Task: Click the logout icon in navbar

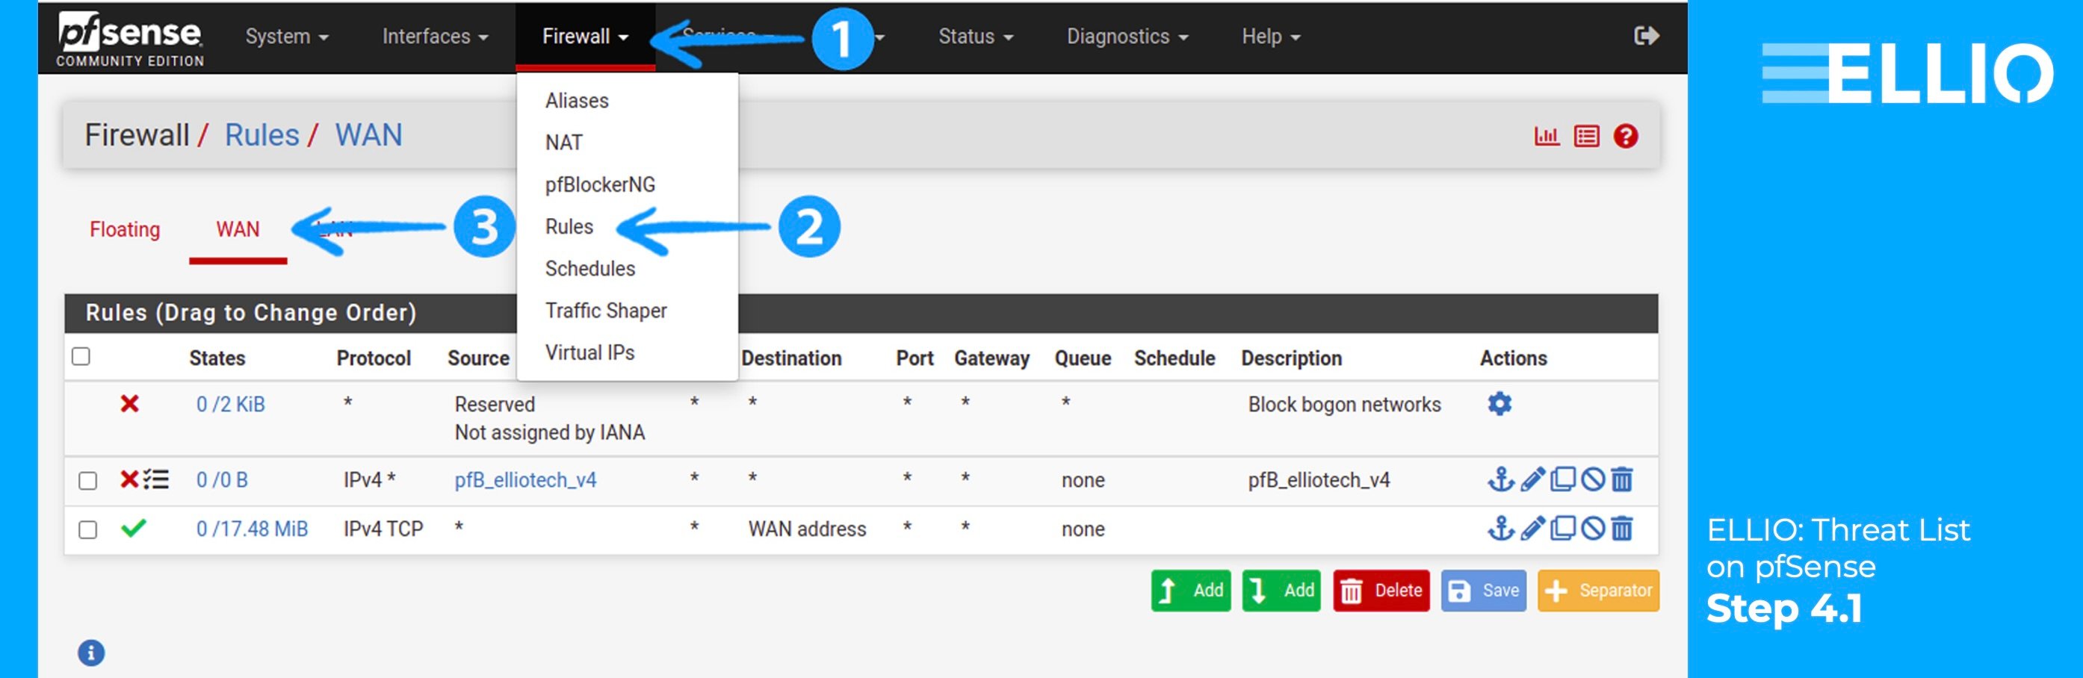Action: coord(1645,36)
